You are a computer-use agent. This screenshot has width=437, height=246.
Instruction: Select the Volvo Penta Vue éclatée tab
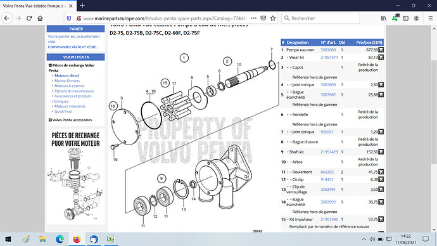coord(37,6)
